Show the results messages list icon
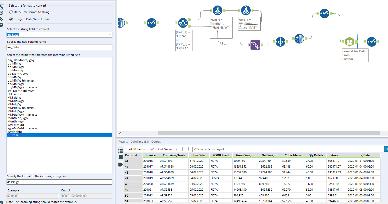The height and width of the screenshot is (204, 388). coord(121,151)
